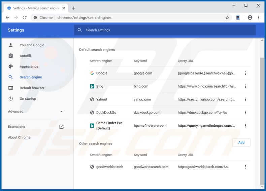
Task: Click the Other search engines heading
Action: point(96,144)
